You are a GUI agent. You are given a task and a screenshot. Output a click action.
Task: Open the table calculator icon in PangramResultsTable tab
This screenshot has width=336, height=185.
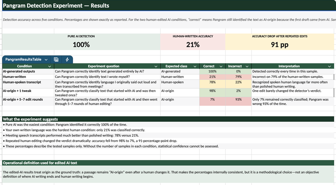tap(56, 60)
